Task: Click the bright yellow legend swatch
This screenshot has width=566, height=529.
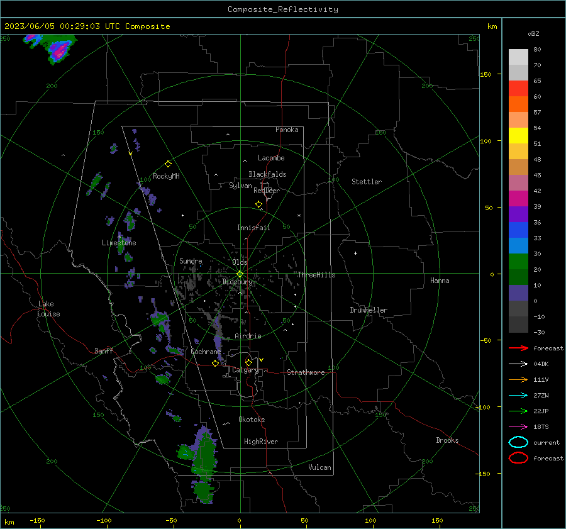Action: [x=518, y=136]
